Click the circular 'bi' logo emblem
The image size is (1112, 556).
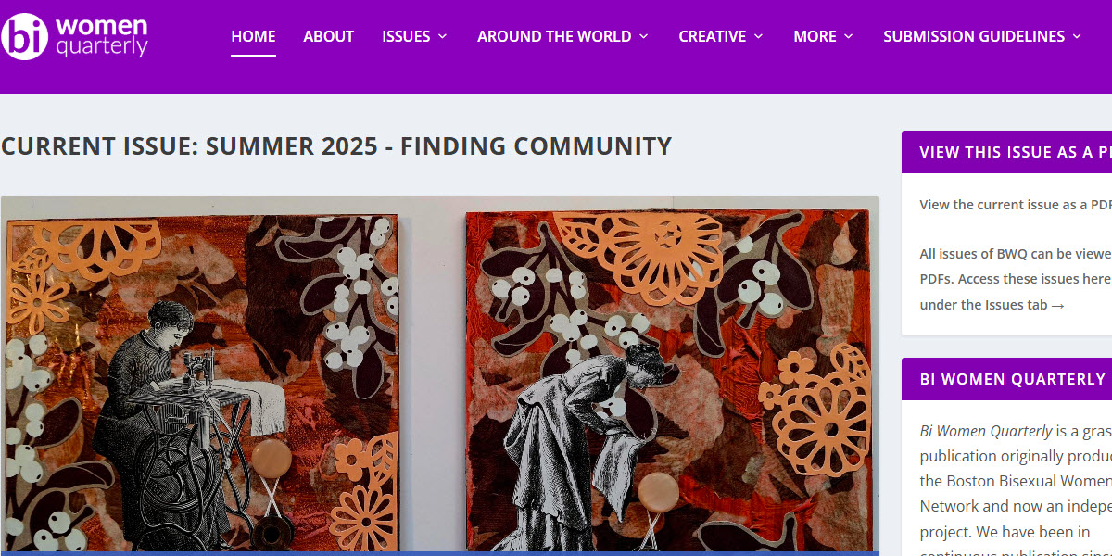coord(24,36)
